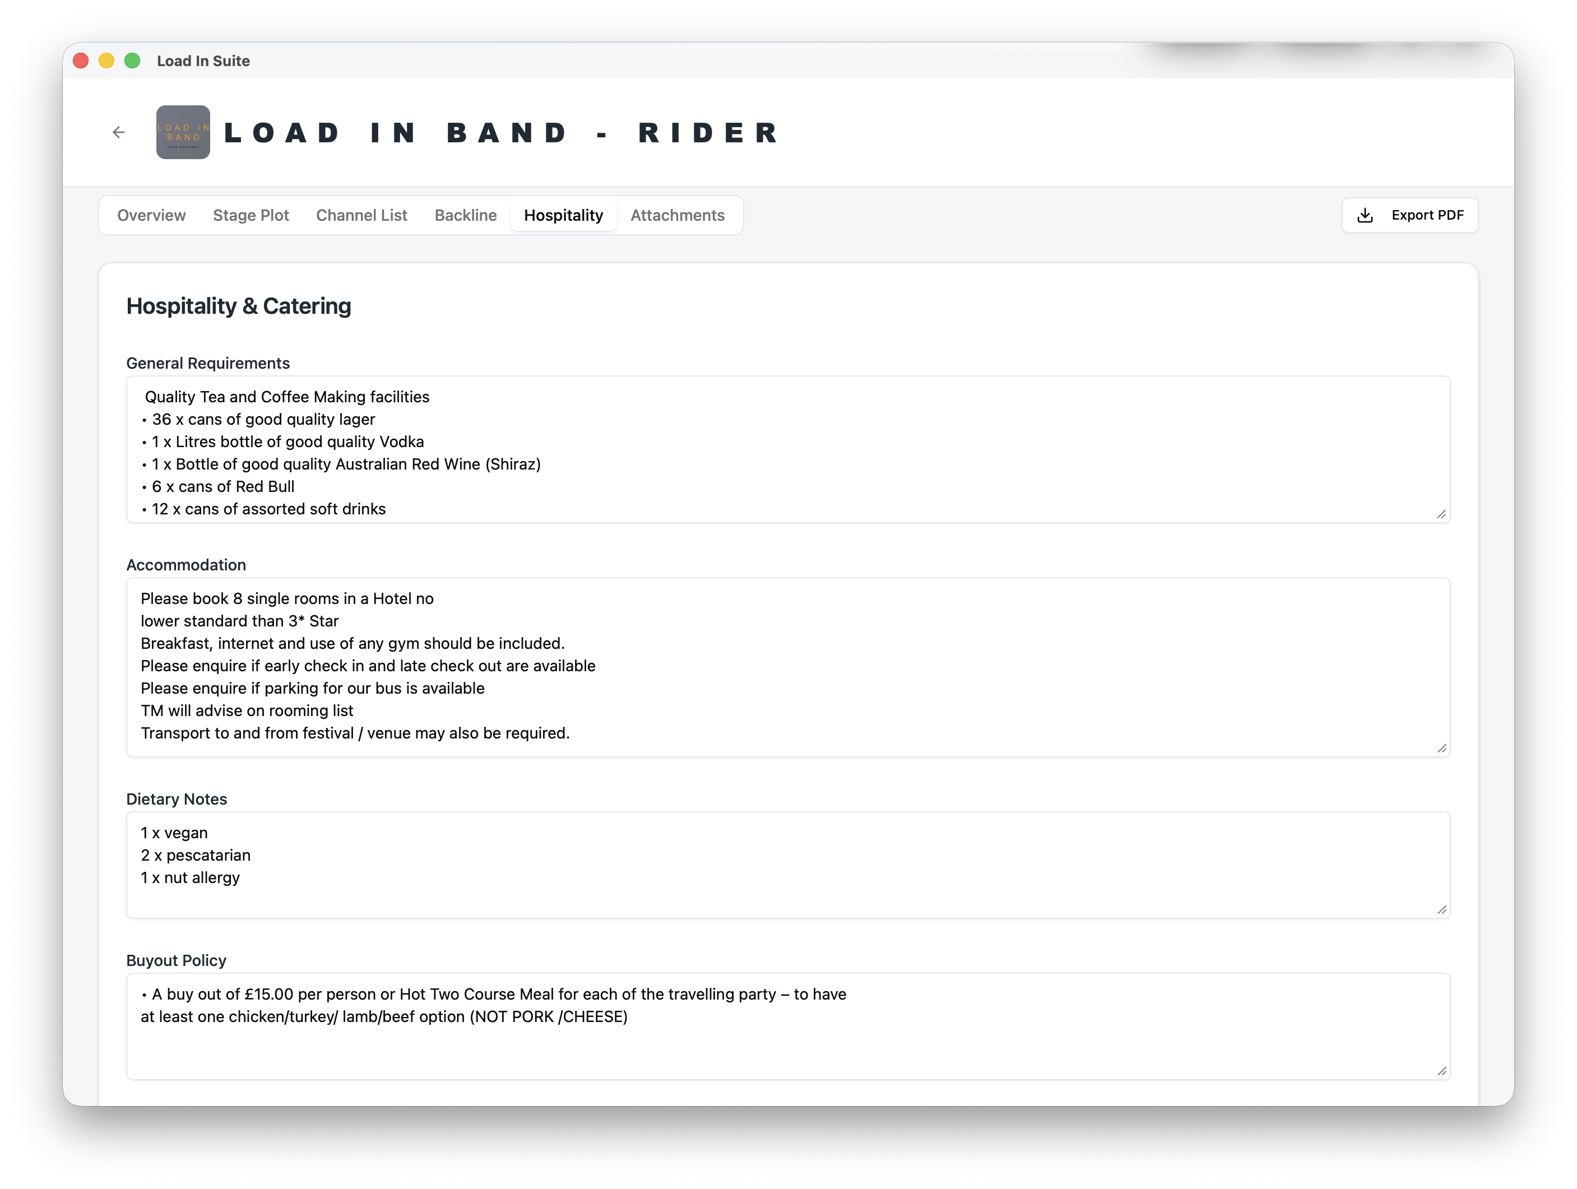1577x1189 pixels.
Task: Click 'Please book 8 single rooms' line
Action: (286, 599)
